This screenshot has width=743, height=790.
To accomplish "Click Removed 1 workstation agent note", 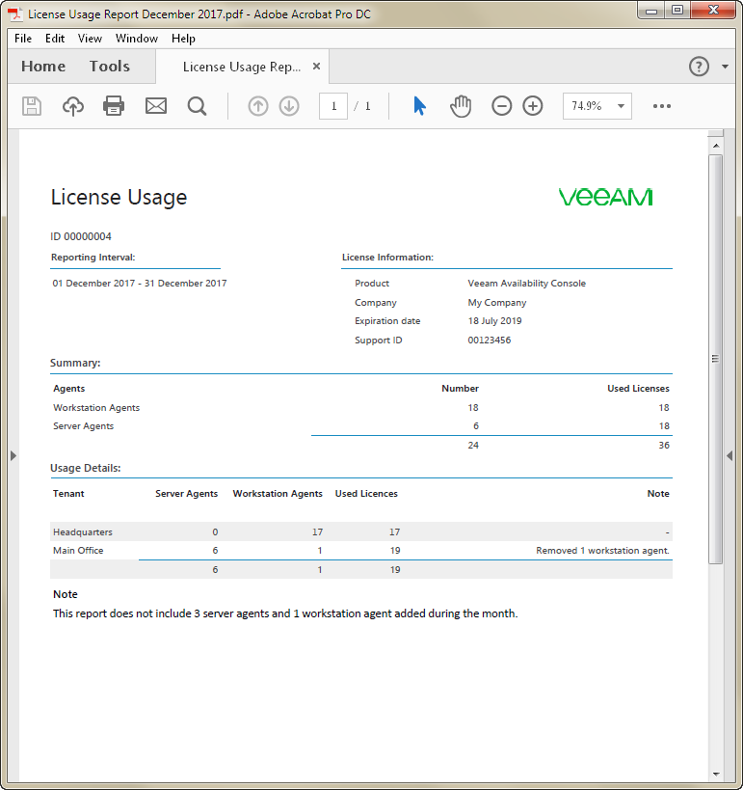I will pyautogui.click(x=602, y=551).
